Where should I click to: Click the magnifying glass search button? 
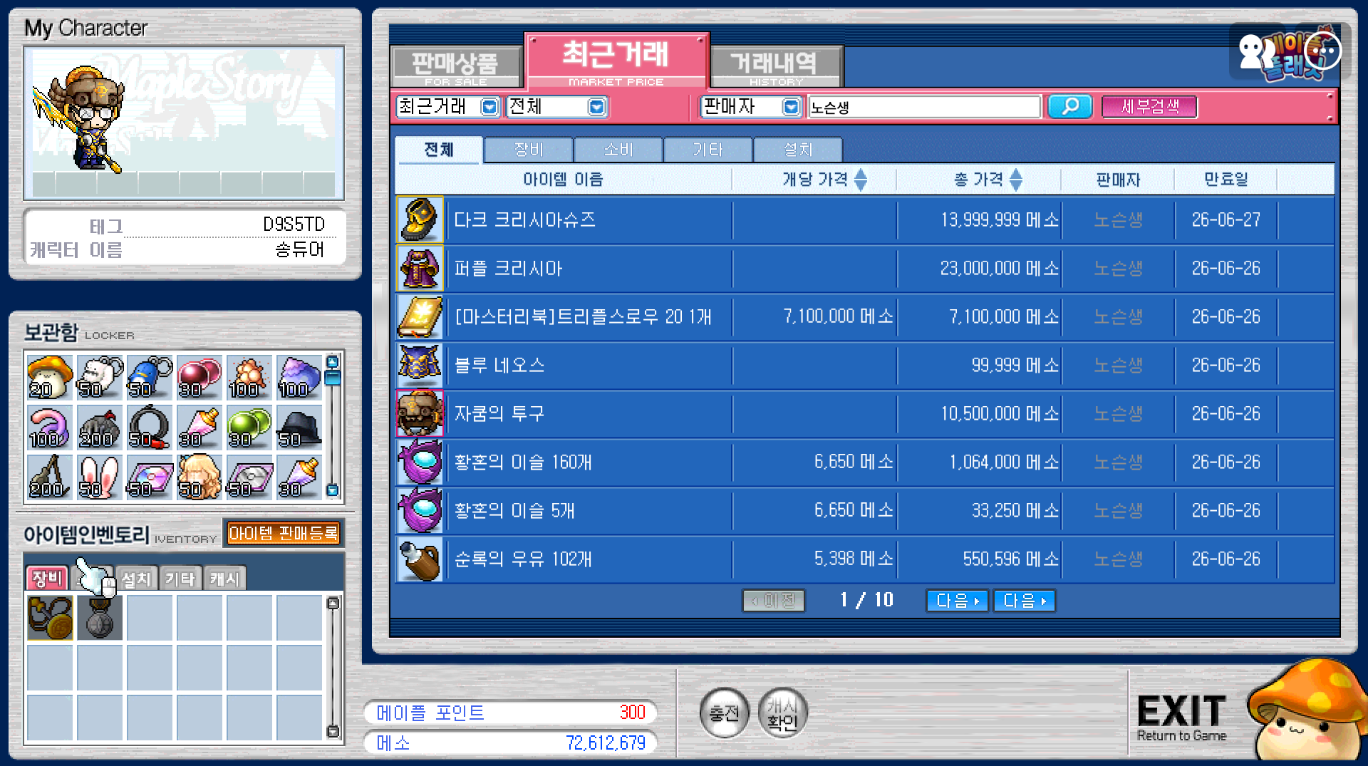click(x=1070, y=107)
